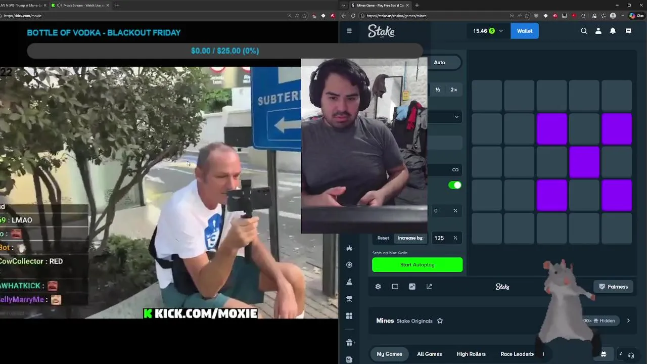The image size is (647, 364).
Task: Select the All Games tab
Action: point(429,354)
